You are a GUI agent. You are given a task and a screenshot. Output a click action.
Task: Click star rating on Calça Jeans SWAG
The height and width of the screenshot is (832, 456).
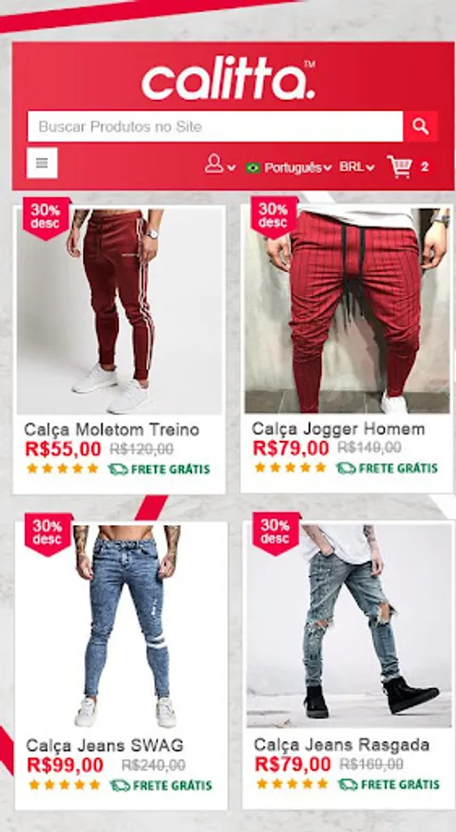click(64, 784)
